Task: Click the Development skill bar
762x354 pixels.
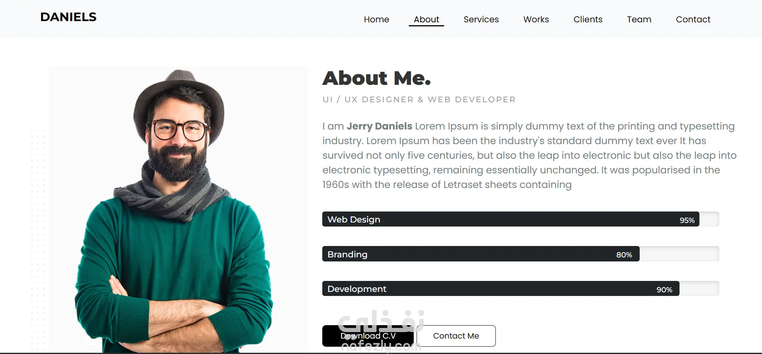Action: coord(521,289)
